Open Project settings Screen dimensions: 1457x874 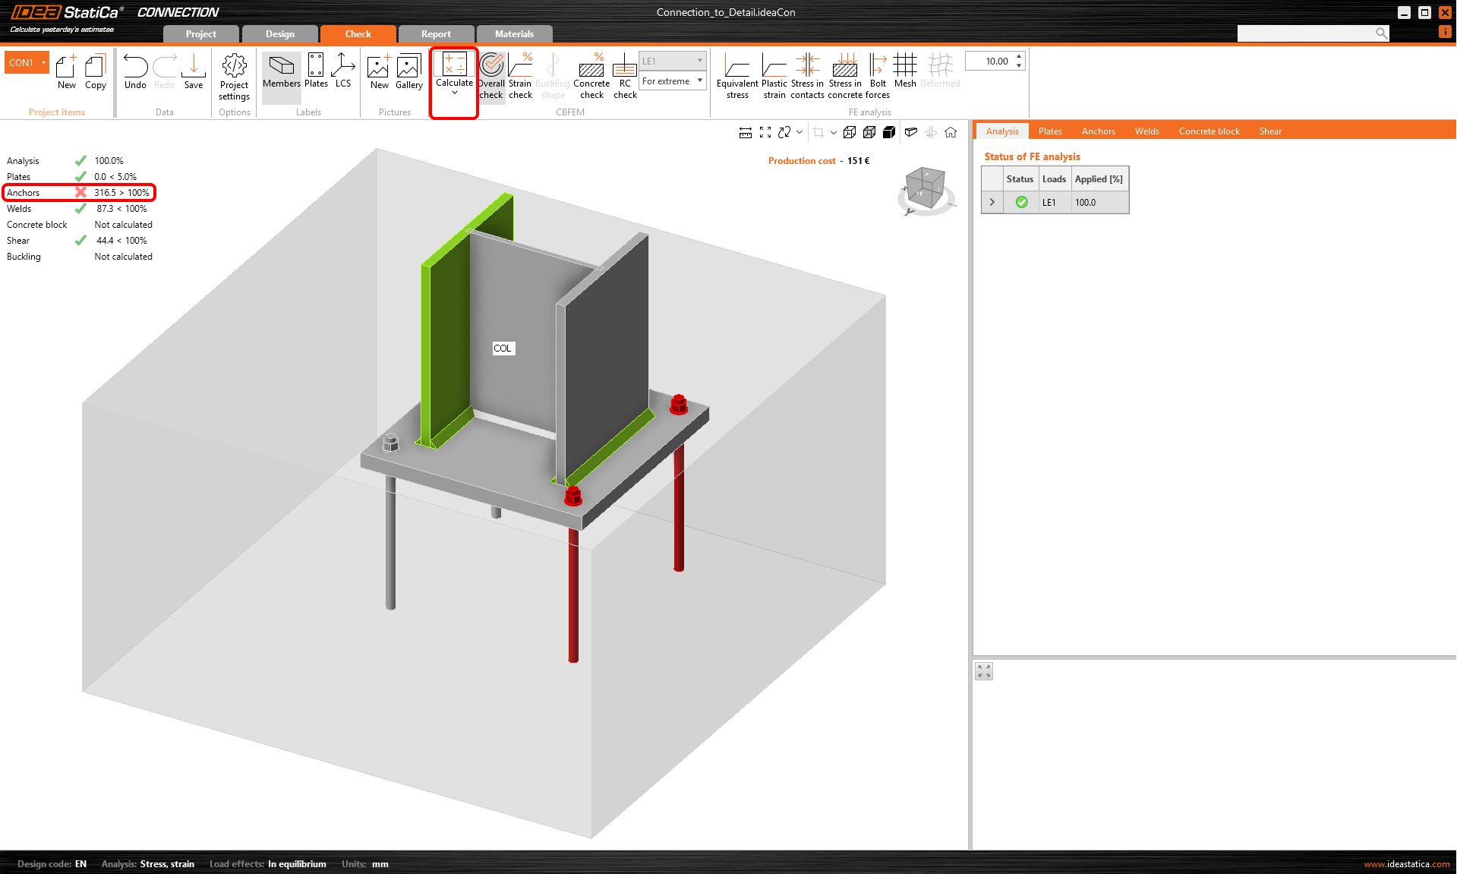click(x=234, y=76)
